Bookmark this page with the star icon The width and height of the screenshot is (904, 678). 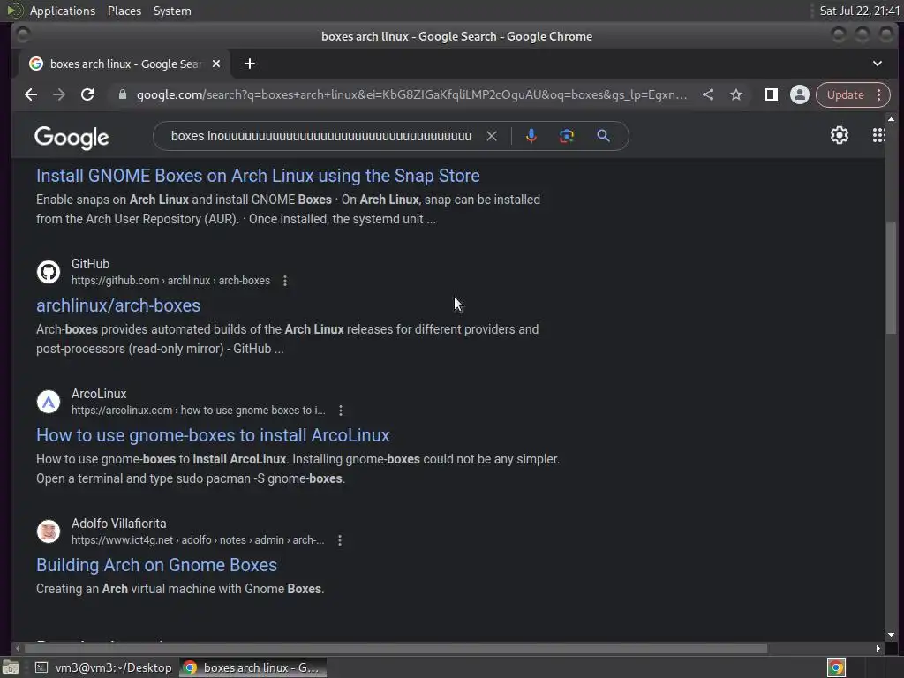click(736, 94)
